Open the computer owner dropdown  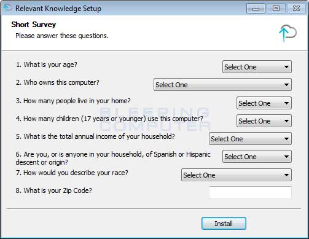point(222,85)
